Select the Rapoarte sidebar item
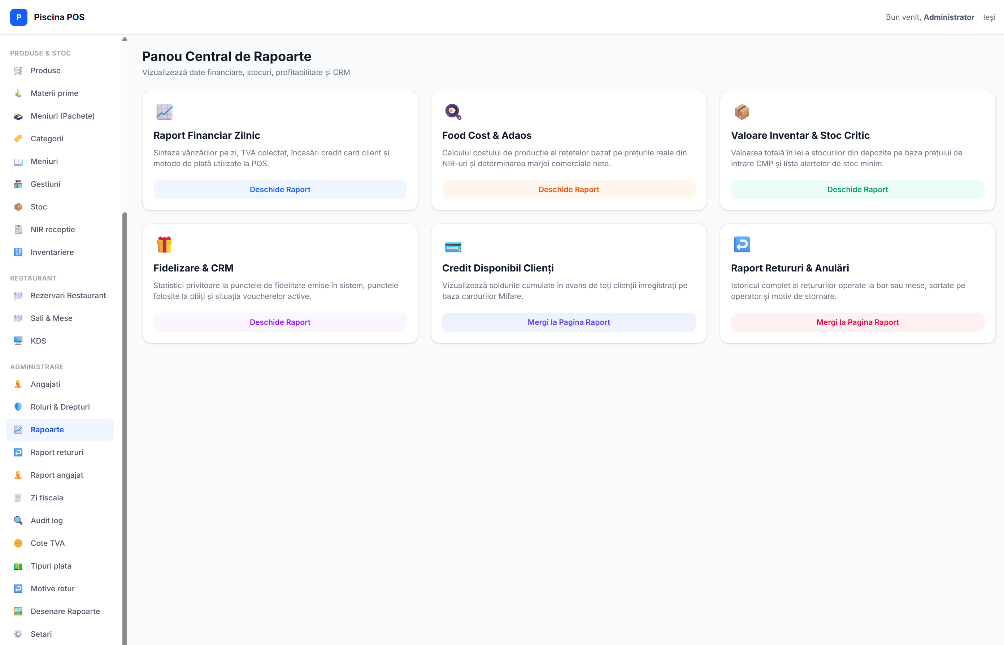Viewport: 1004px width, 645px height. pos(60,430)
